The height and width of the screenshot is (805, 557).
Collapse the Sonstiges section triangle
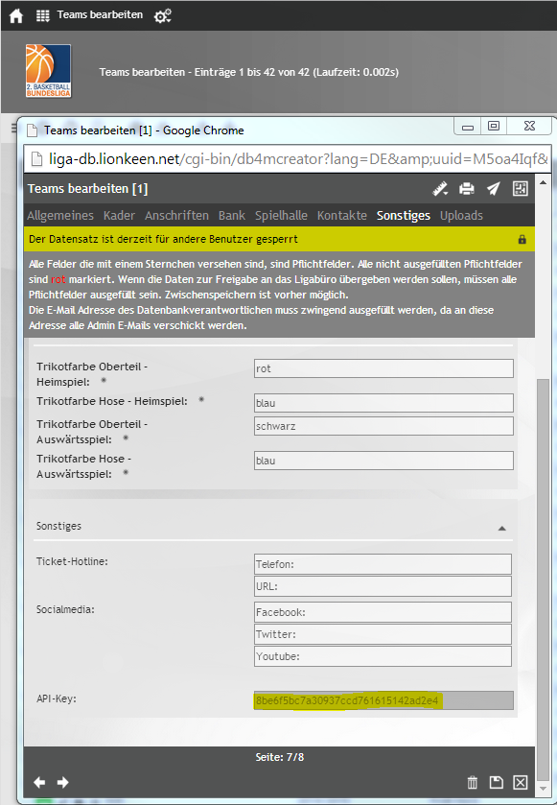pos(502,528)
